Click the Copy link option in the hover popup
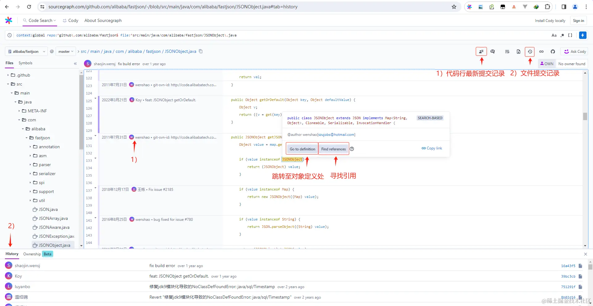This screenshot has height=306, width=593. pos(431,148)
